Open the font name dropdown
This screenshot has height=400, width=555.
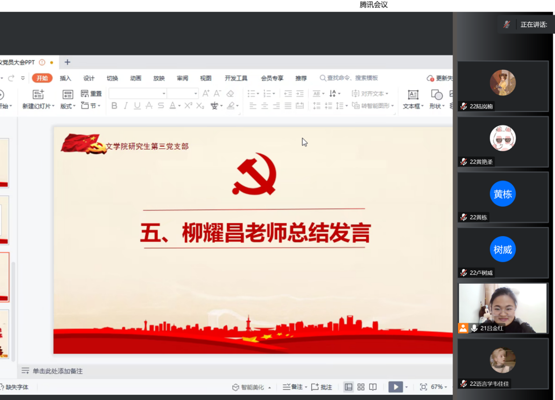[164, 94]
